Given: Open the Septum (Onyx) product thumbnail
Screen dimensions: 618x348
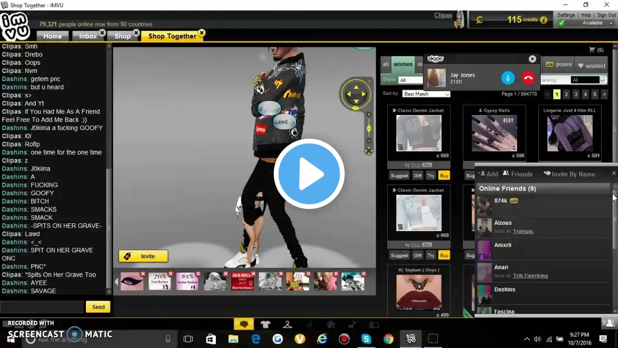Looking at the screenshot, I should point(419,291).
